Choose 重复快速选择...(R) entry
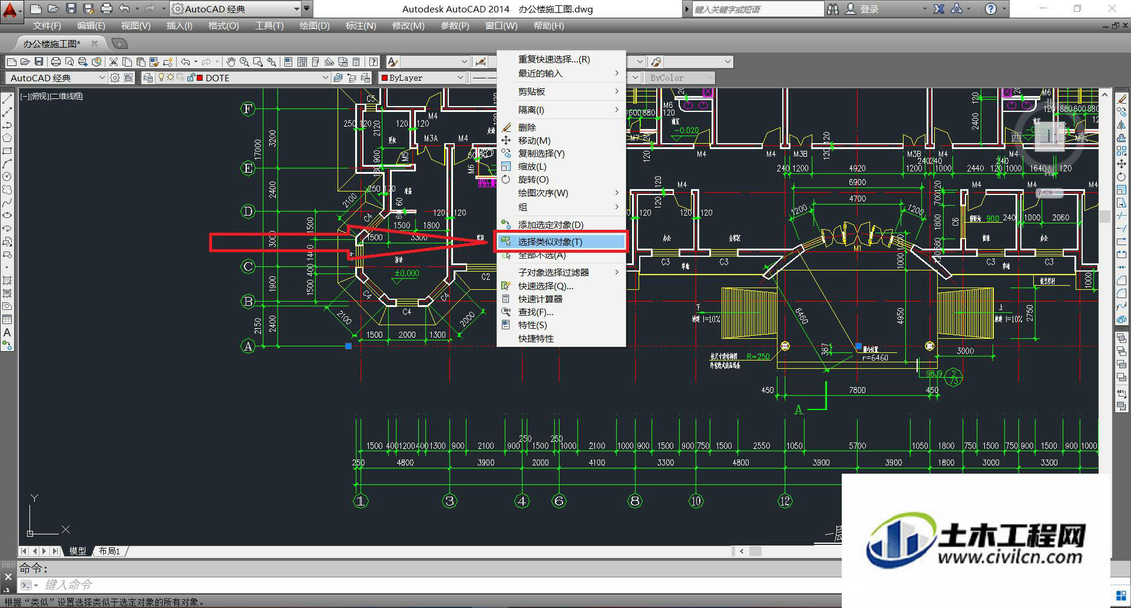This screenshot has height=608, width=1131. coord(561,59)
